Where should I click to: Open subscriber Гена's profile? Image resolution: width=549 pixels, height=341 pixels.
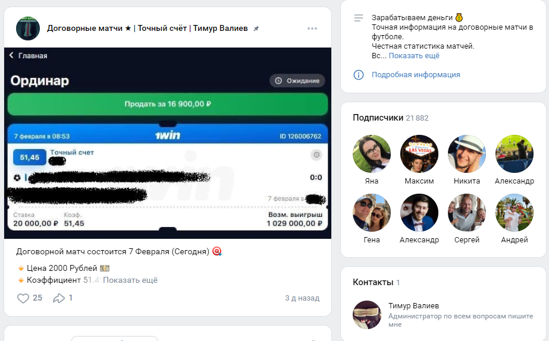pos(372,213)
